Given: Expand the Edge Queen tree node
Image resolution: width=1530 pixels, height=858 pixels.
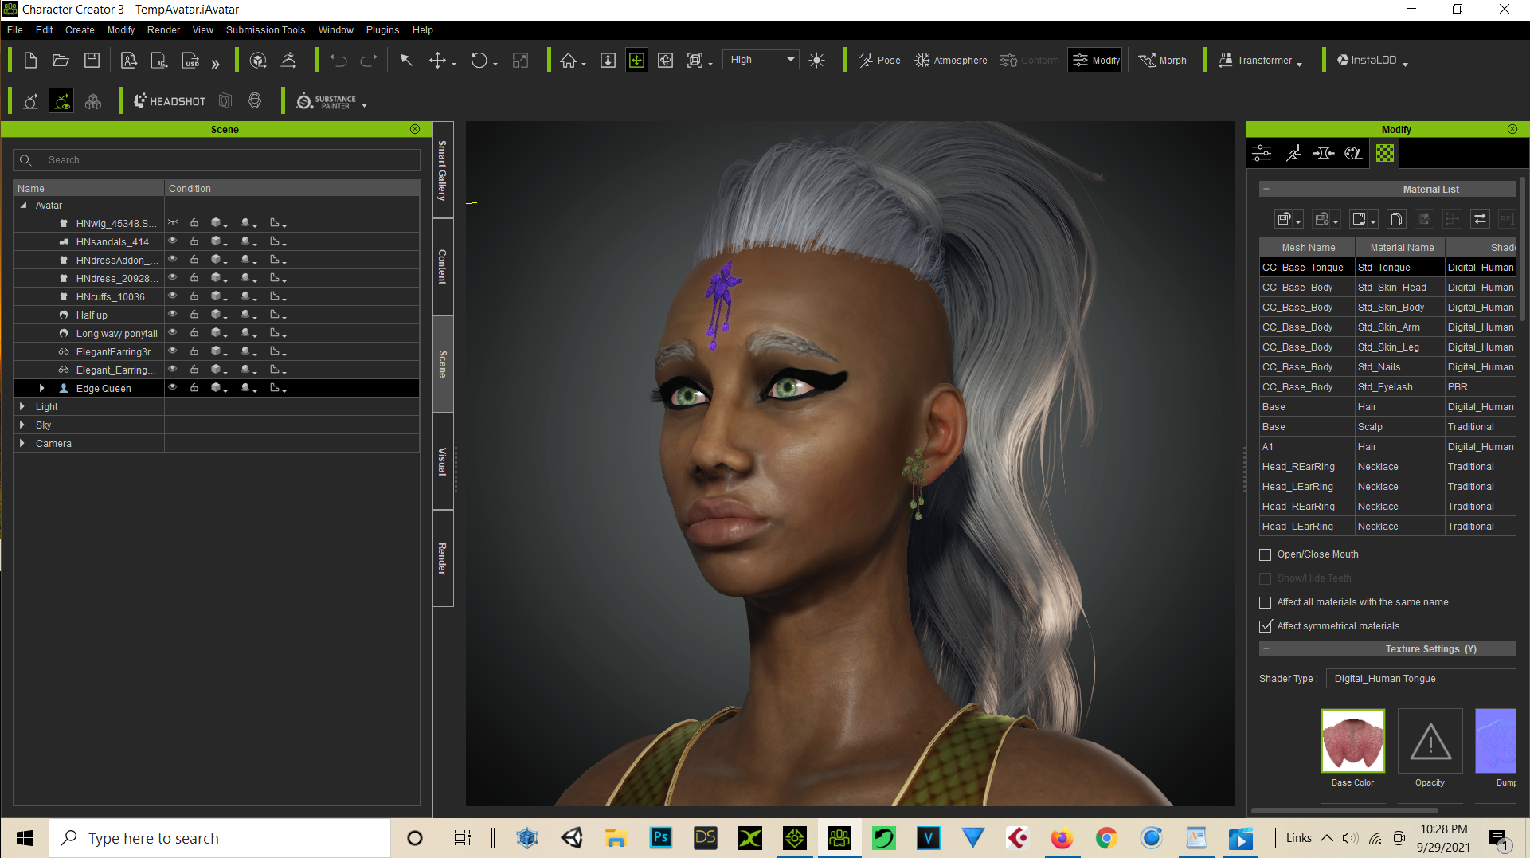Looking at the screenshot, I should click(x=41, y=388).
